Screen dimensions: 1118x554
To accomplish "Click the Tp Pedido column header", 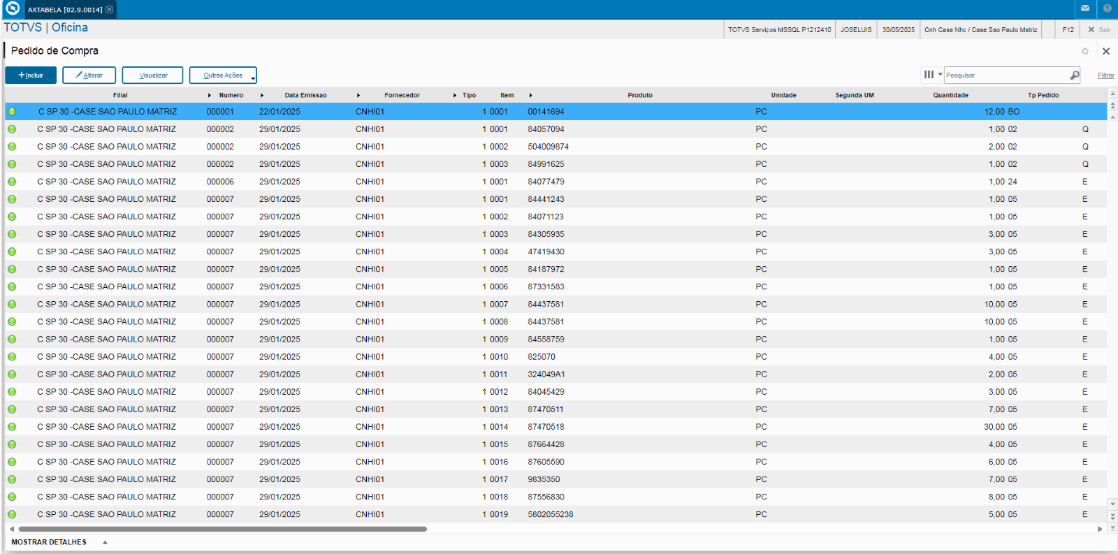I will pyautogui.click(x=1043, y=95).
